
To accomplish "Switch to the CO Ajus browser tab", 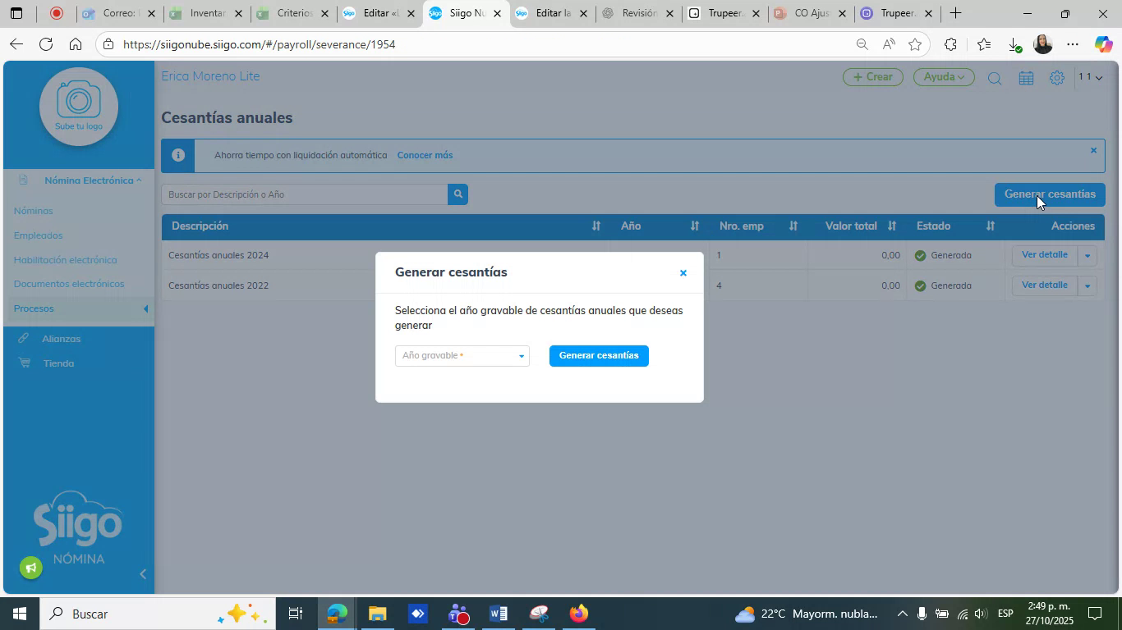I will 810,14.
